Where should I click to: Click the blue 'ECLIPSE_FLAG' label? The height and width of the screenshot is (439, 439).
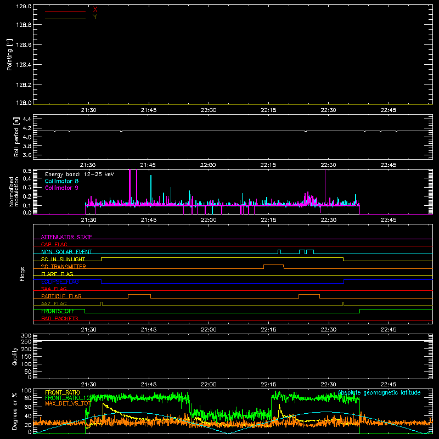pos(60,282)
